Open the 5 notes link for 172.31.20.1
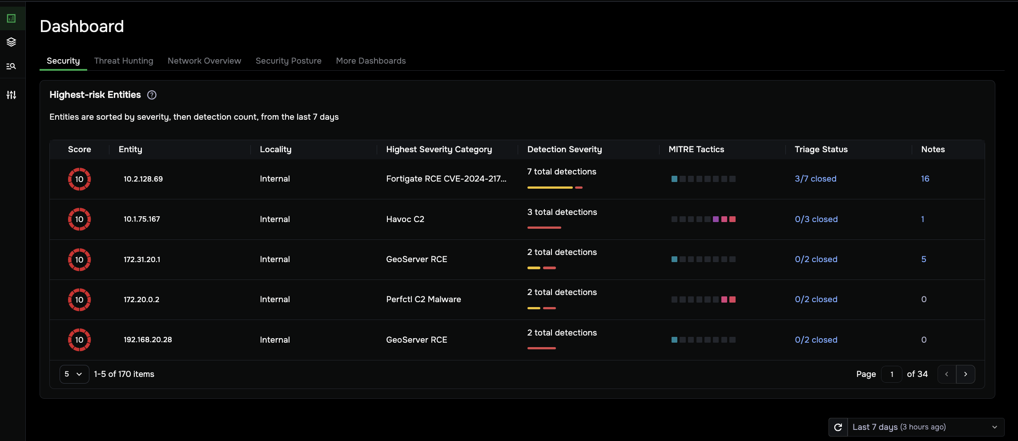The width and height of the screenshot is (1018, 441). [924, 259]
